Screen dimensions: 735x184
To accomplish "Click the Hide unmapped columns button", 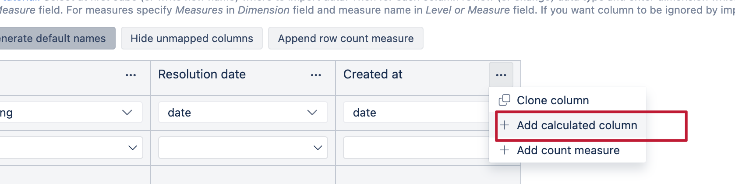I will coord(192,38).
